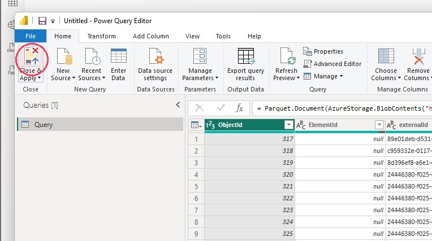Click the save icon in title bar
This screenshot has width=432, height=241.
tap(42, 21)
